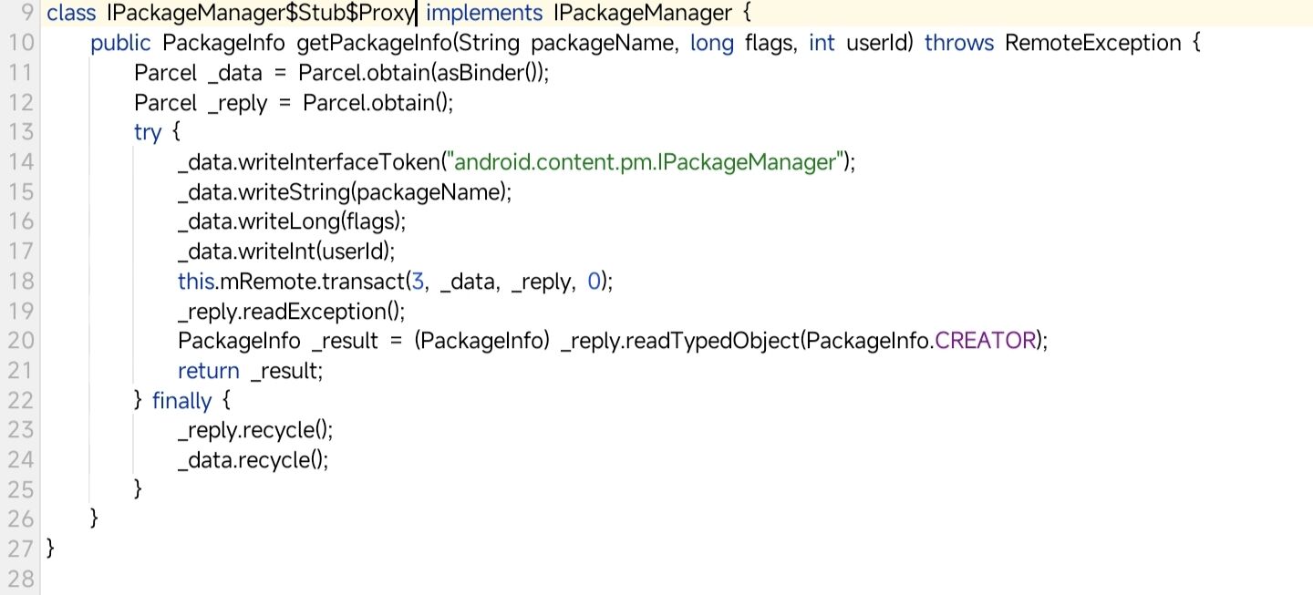
Task: Click line number 24 in the gutter
Action: (x=21, y=459)
